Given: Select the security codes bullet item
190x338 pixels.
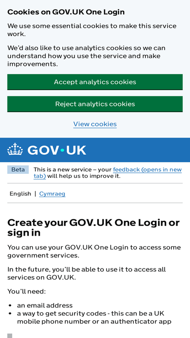Looking at the screenshot, I should click(94, 317).
